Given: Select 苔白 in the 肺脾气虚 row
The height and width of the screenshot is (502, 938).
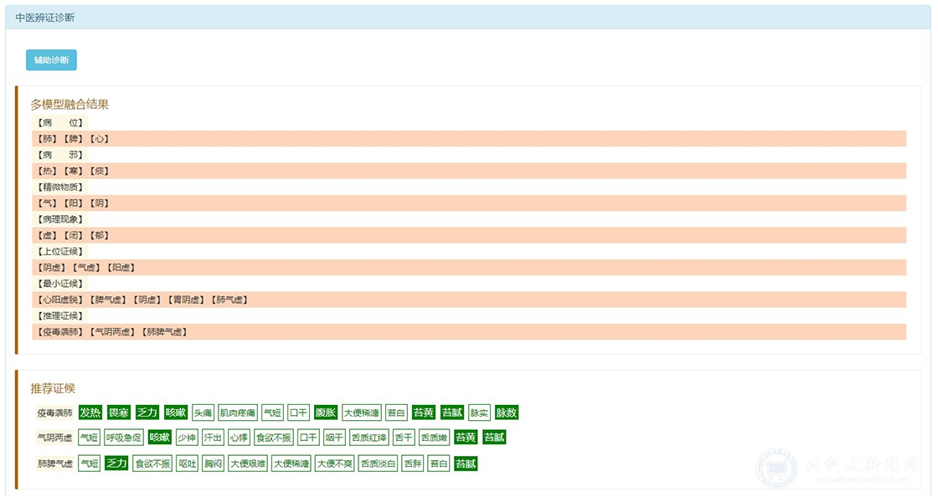Looking at the screenshot, I should (x=439, y=464).
